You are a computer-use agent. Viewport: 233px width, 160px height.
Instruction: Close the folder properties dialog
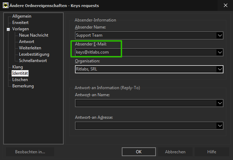[x=225, y=5]
